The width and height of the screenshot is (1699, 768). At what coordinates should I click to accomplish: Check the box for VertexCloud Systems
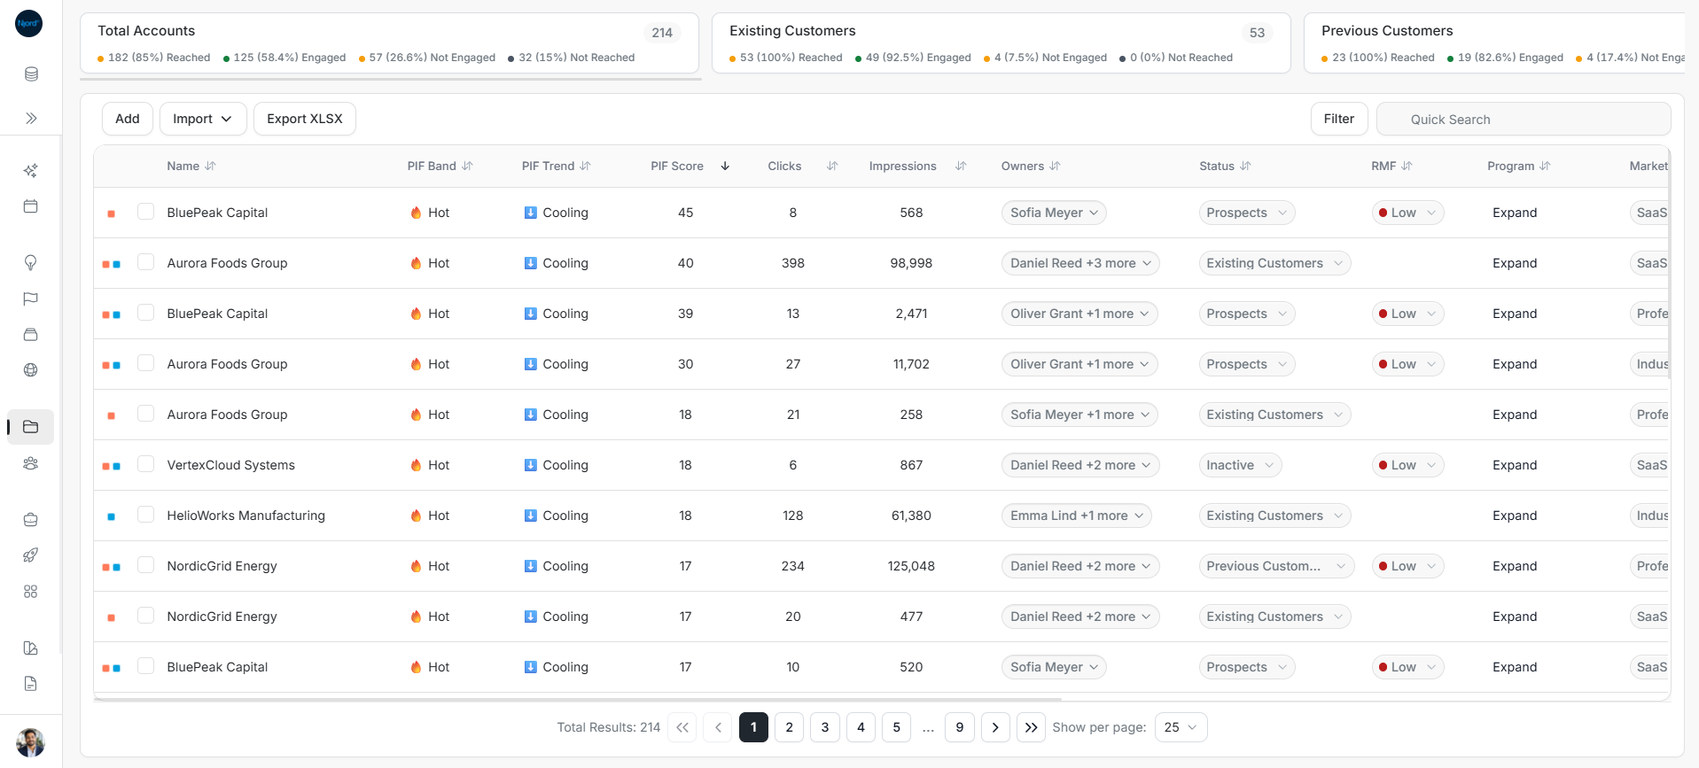146,464
